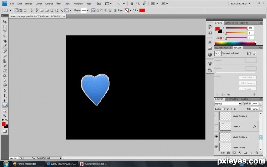Select the Magic Wand tool
The image size is (267, 167).
click(5, 37)
